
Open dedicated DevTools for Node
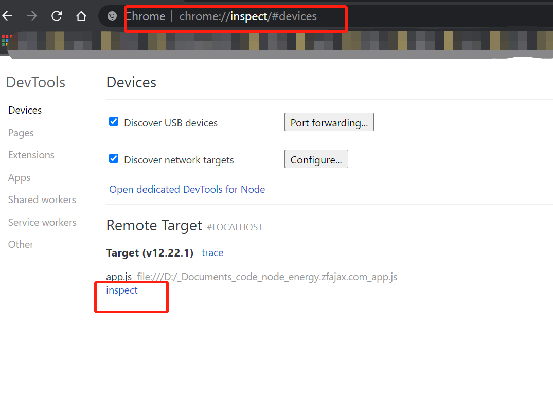tap(187, 189)
